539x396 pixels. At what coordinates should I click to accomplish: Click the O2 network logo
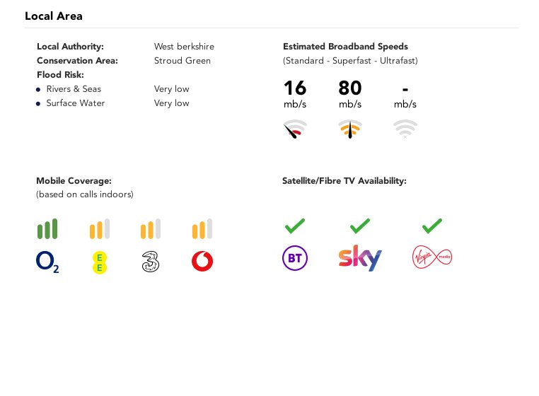click(47, 262)
